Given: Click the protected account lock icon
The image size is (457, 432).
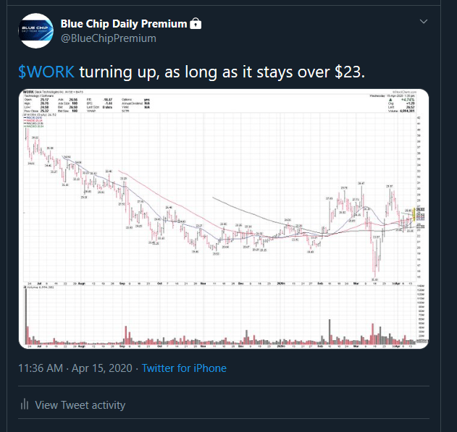Looking at the screenshot, I should [x=196, y=24].
